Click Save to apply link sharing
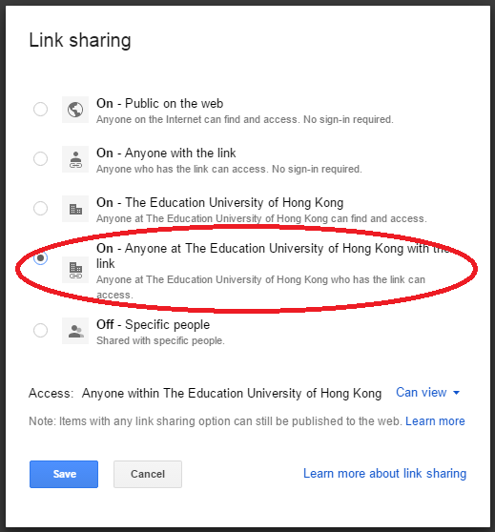Image resolution: width=495 pixels, height=532 pixels. (64, 474)
